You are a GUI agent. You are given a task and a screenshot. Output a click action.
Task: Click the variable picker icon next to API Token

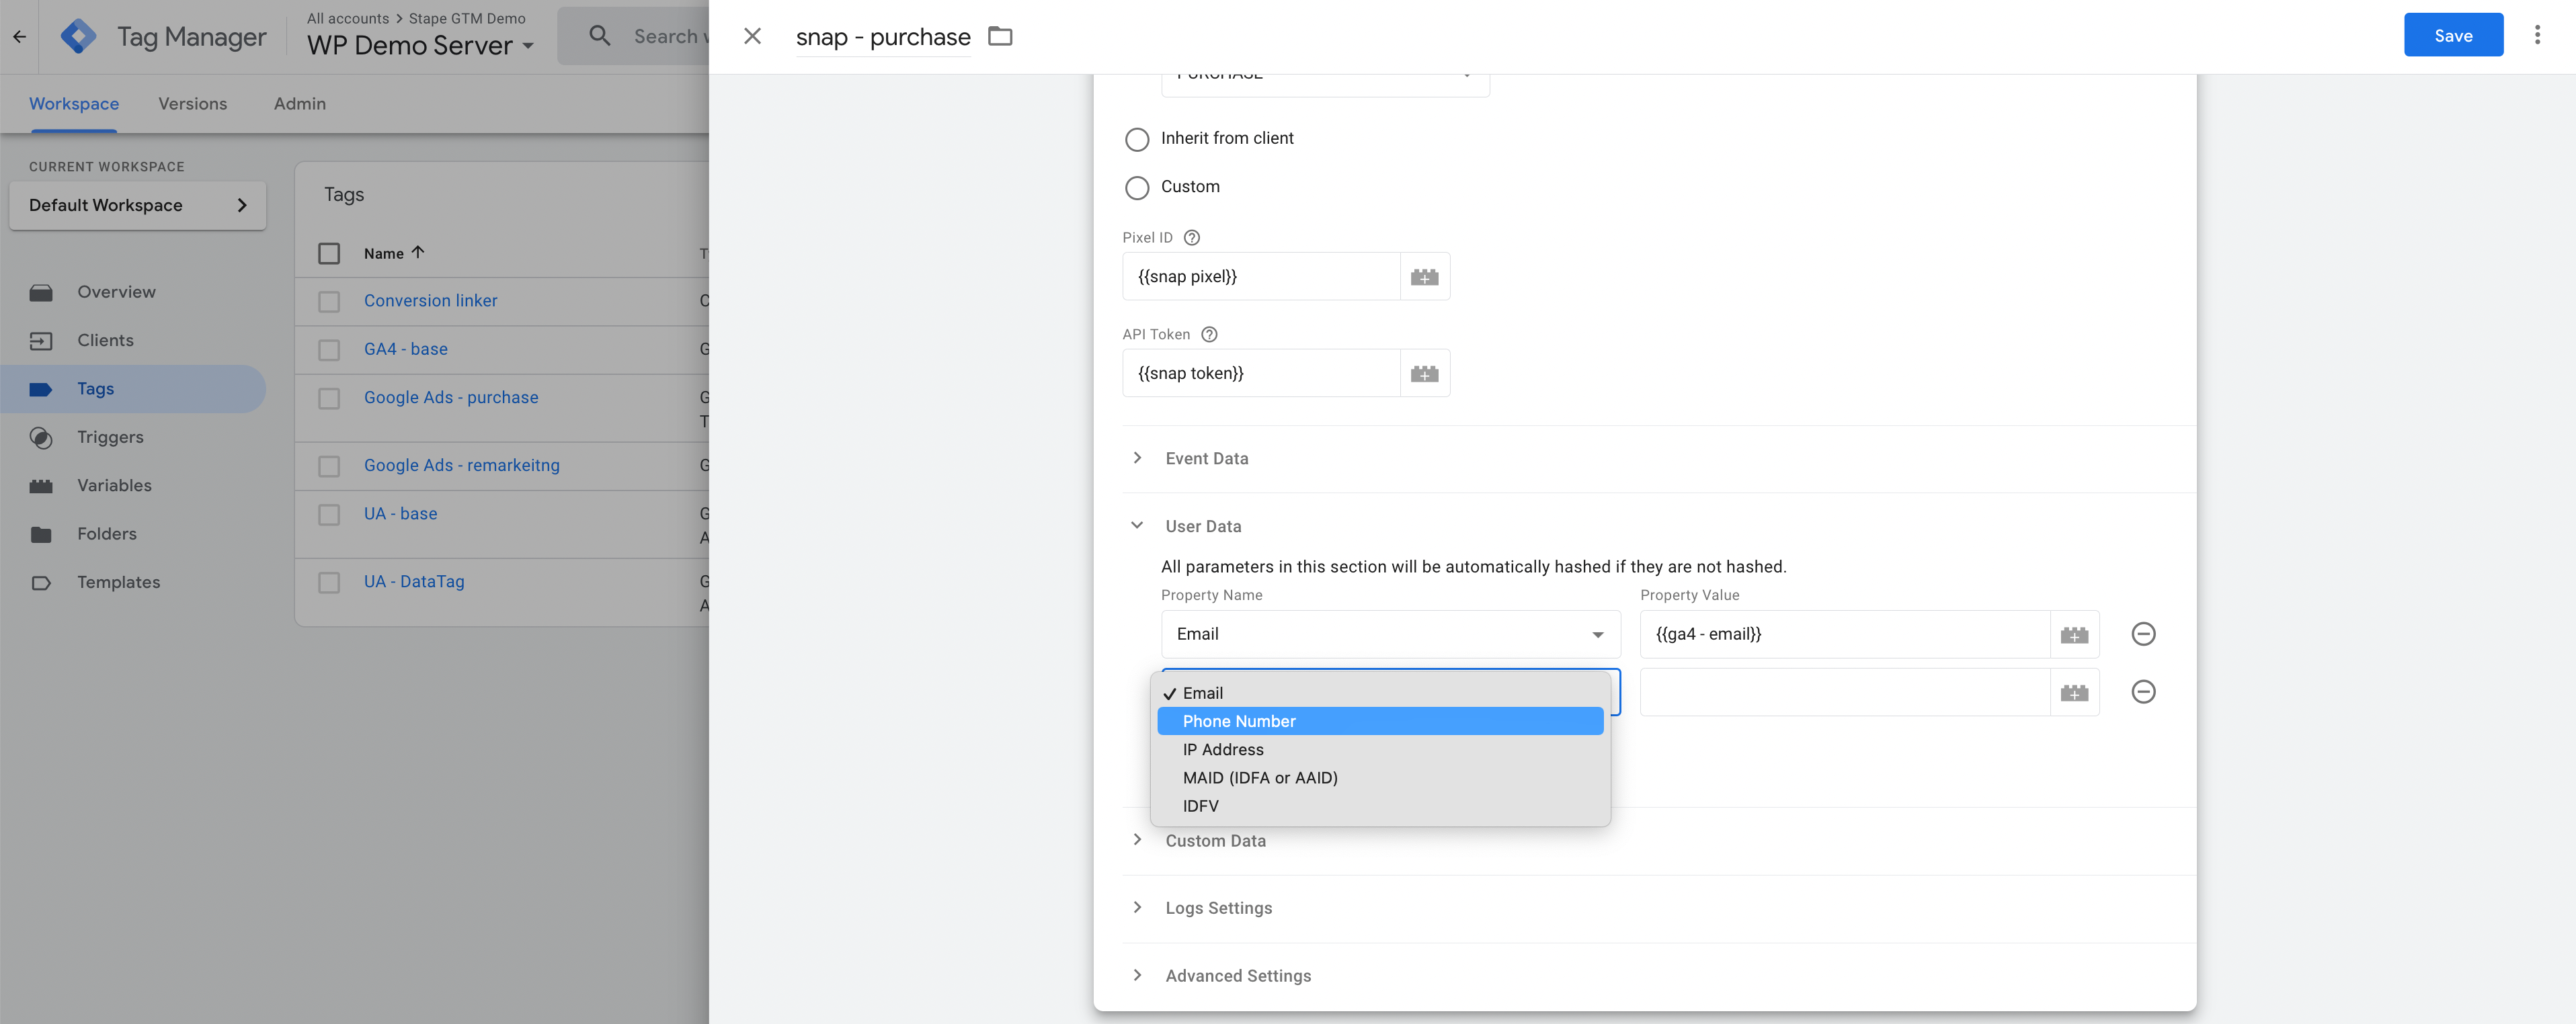(1421, 372)
